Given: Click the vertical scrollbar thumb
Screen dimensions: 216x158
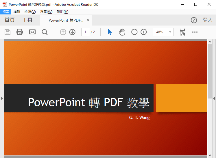Looking at the screenshot, I should point(210,71).
